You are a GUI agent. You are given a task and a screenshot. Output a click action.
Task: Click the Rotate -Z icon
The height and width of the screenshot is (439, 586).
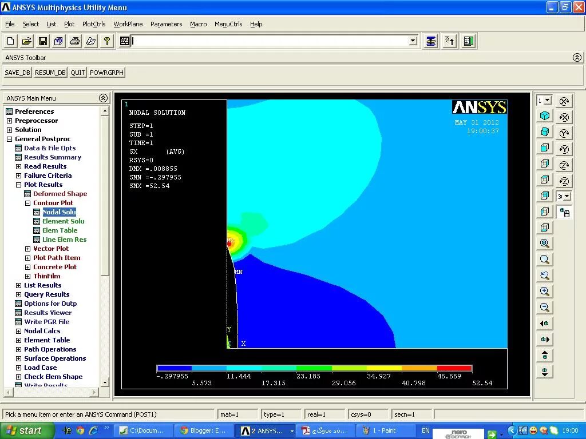[x=564, y=181]
